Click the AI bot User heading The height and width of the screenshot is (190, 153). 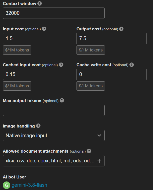15,177
